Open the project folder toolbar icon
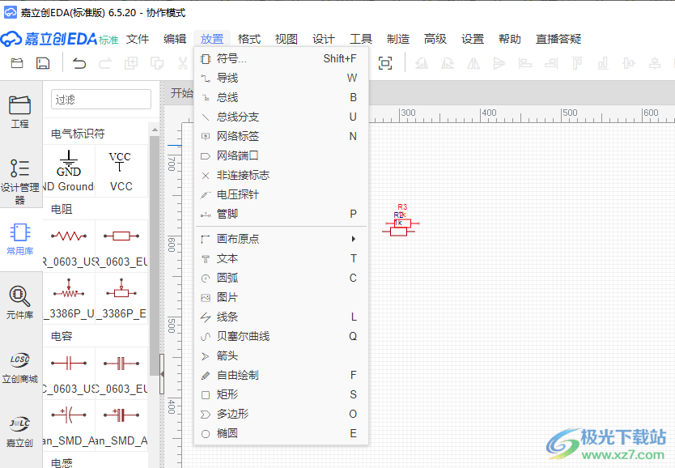 point(17,63)
